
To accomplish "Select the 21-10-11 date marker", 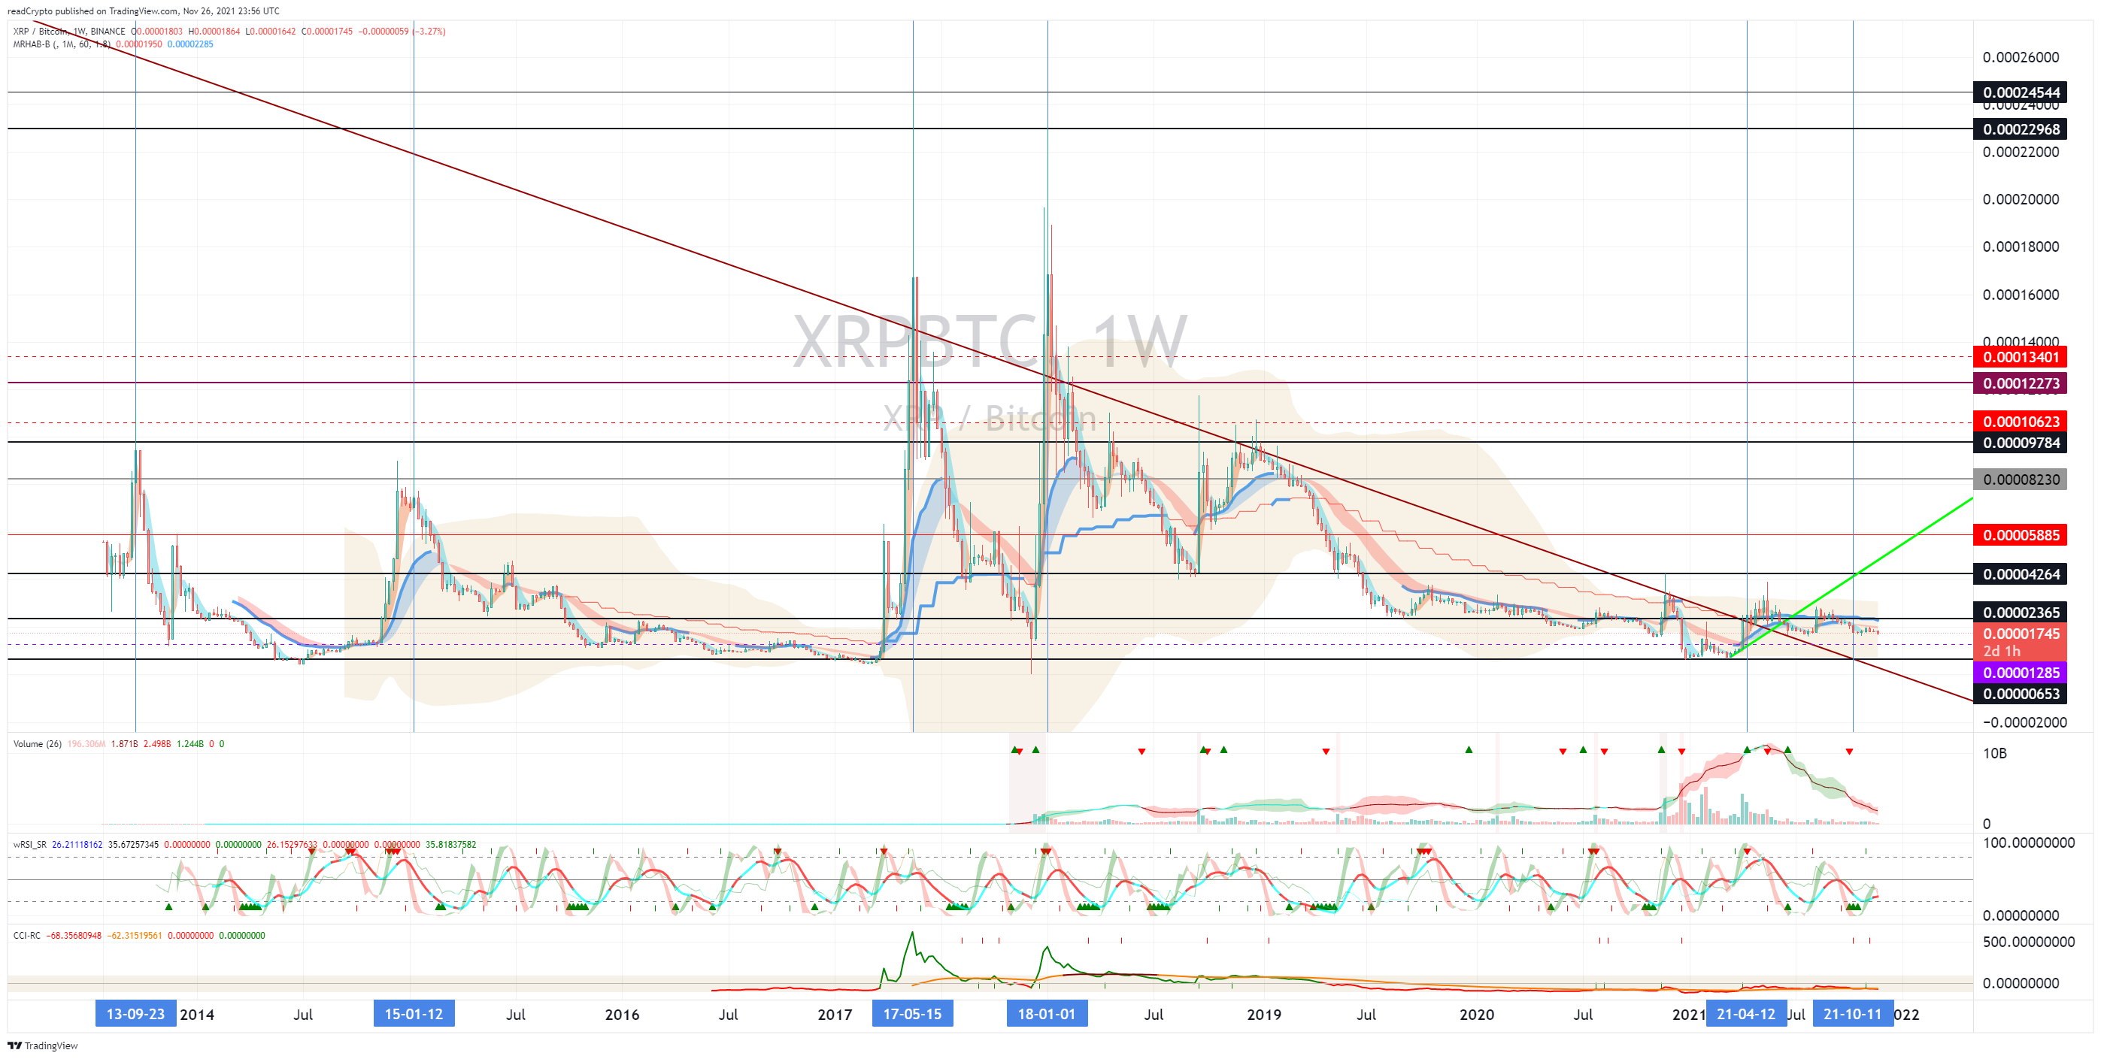I will click(1852, 1013).
